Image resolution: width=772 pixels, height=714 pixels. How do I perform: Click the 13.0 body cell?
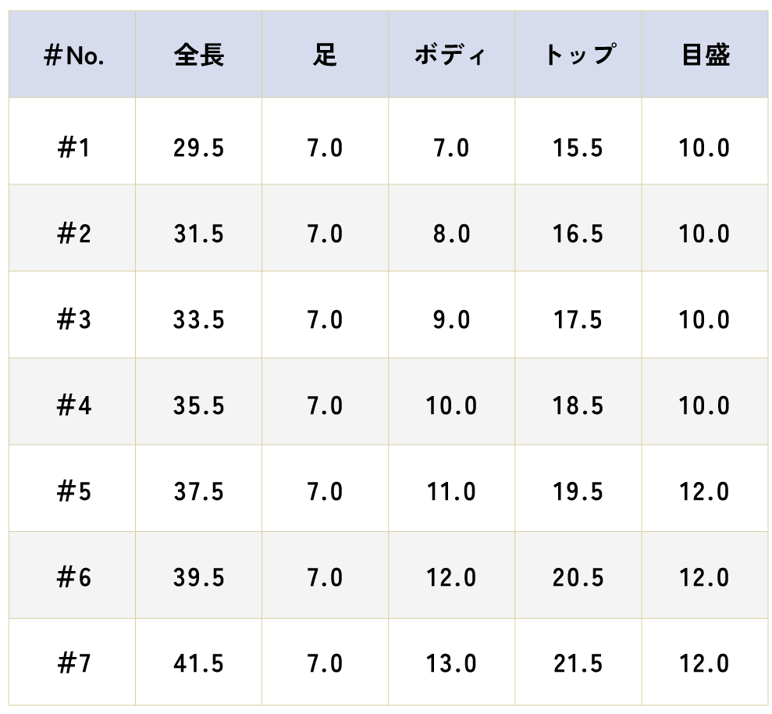[x=451, y=662]
